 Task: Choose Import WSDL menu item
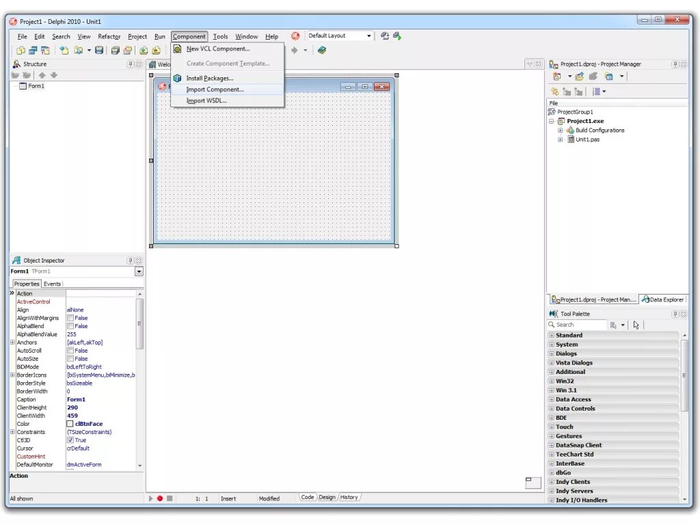pos(227,100)
